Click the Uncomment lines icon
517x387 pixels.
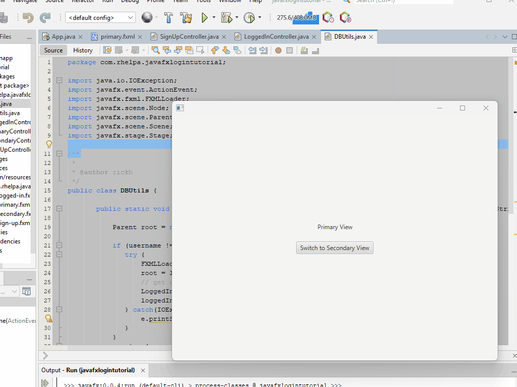click(315, 50)
